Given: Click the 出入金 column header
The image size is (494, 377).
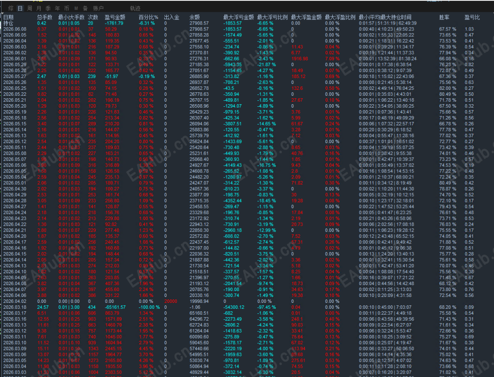Looking at the screenshot, I should [x=172, y=17].
